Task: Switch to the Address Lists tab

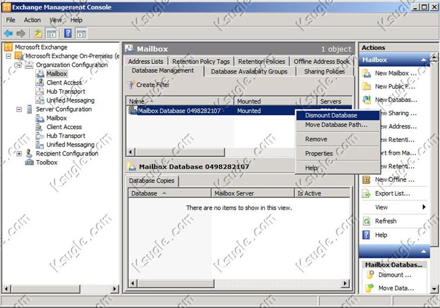Action: point(146,61)
